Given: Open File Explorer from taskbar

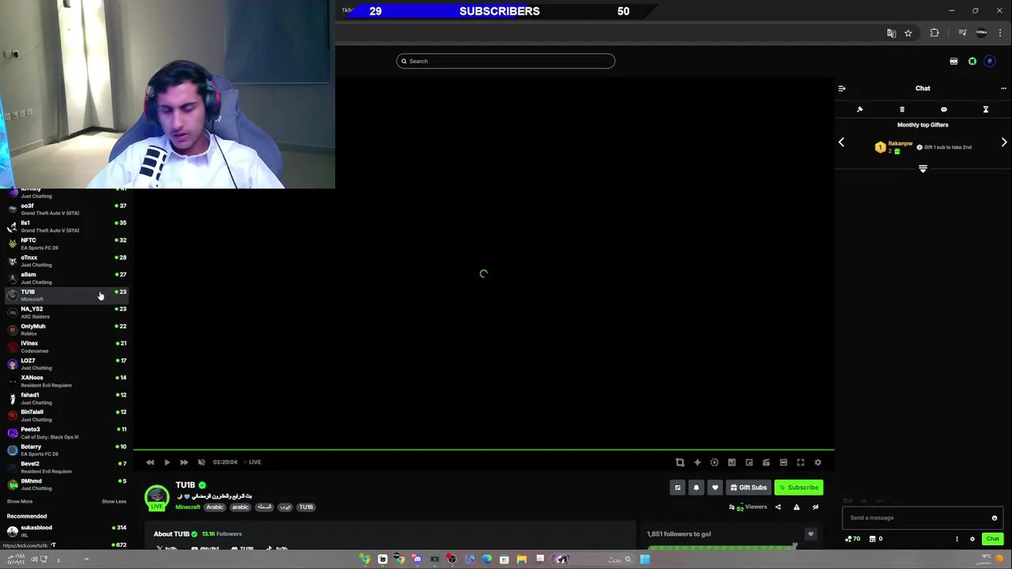Looking at the screenshot, I should tap(522, 560).
